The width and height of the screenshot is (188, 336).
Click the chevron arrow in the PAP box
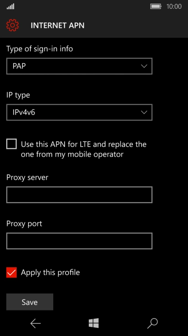144,66
